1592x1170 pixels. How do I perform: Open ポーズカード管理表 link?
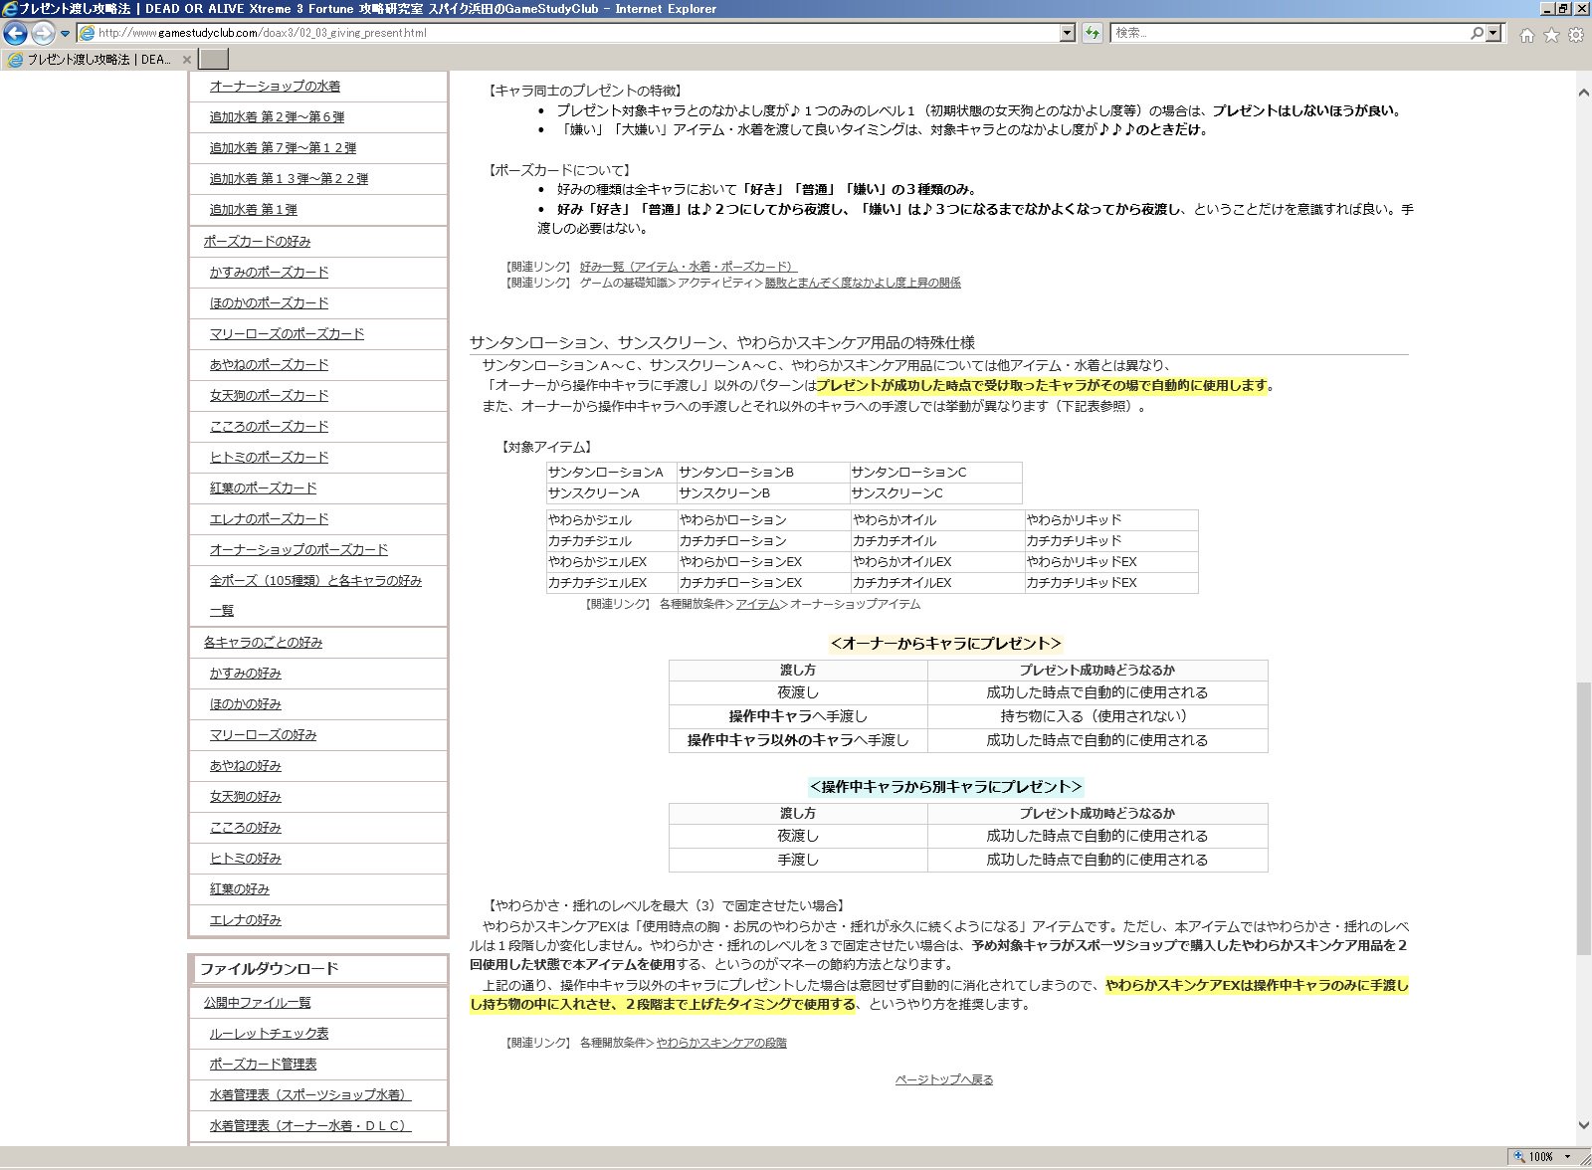pyautogui.click(x=263, y=1065)
